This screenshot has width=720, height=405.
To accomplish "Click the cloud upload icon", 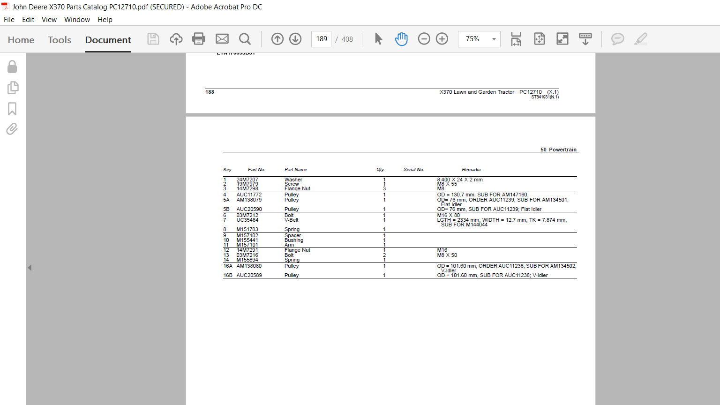I will [x=176, y=39].
